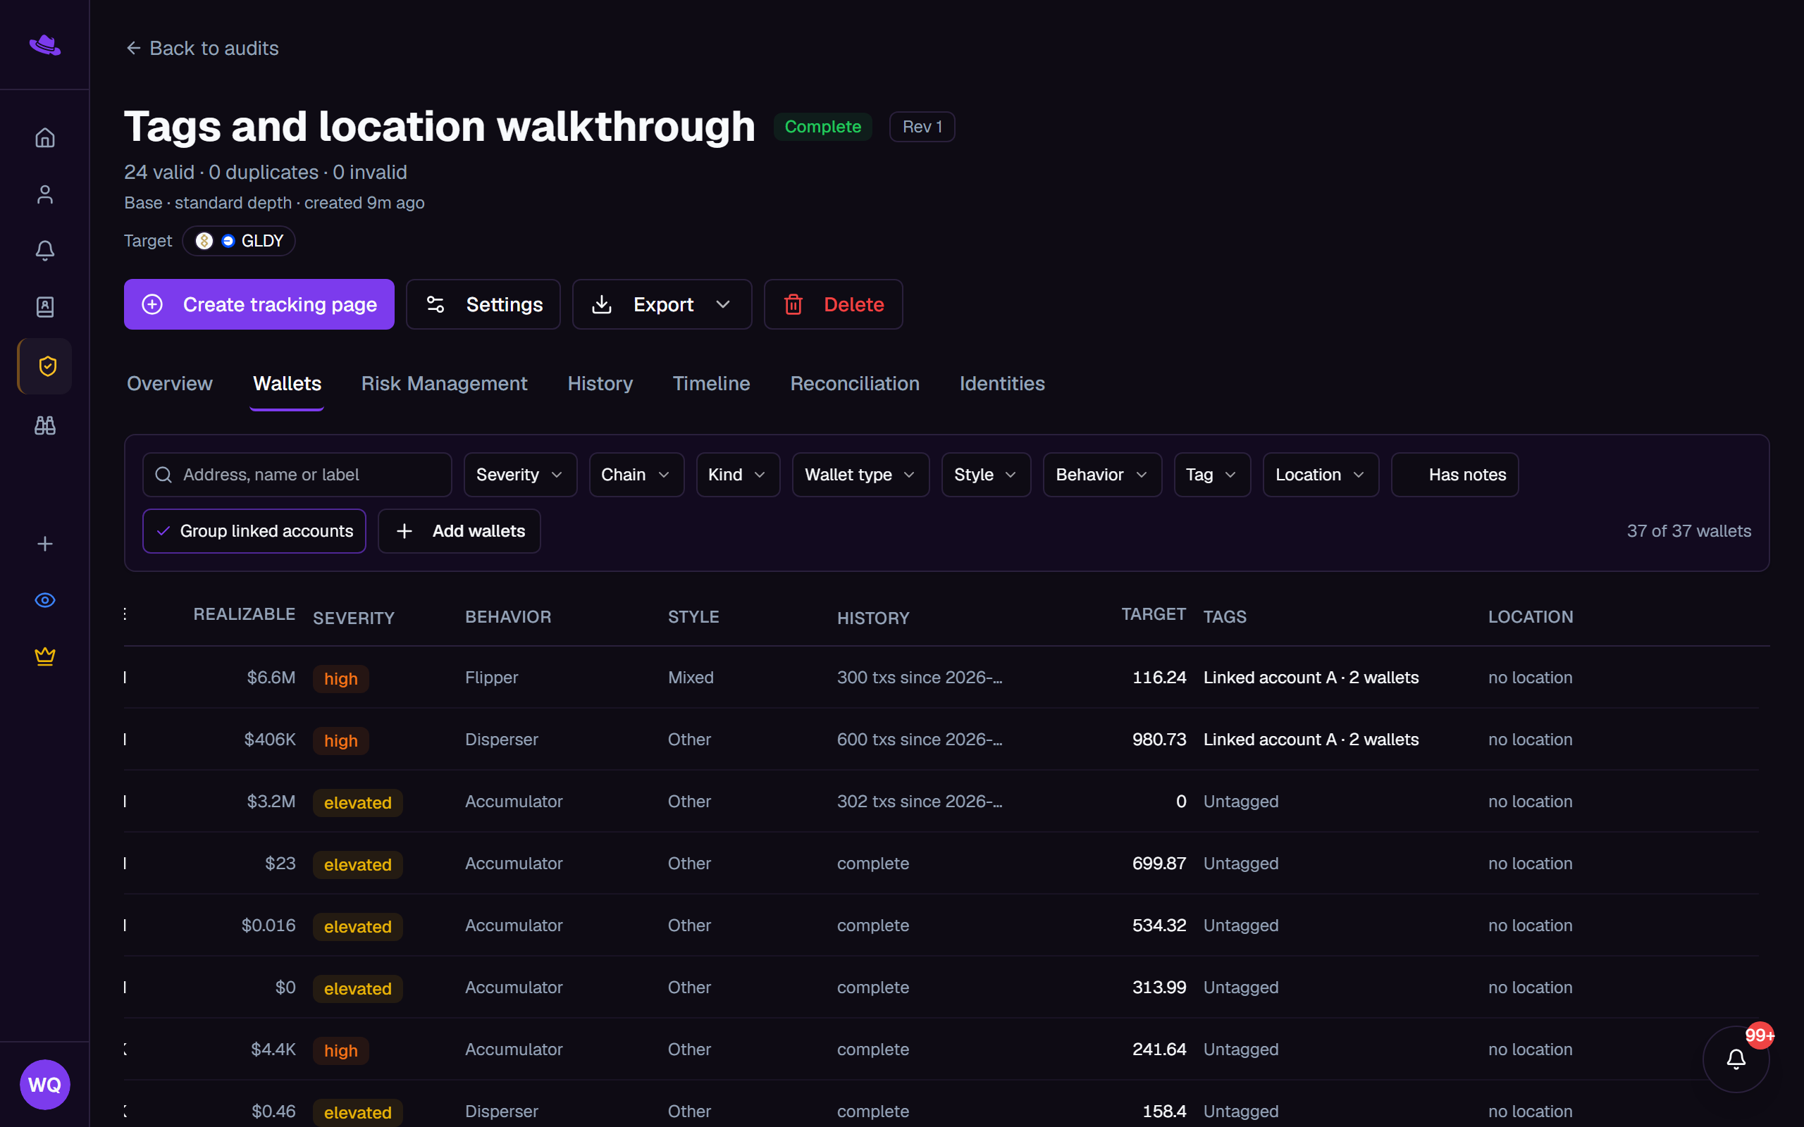Open the contacts book sidebar icon

[x=44, y=307]
